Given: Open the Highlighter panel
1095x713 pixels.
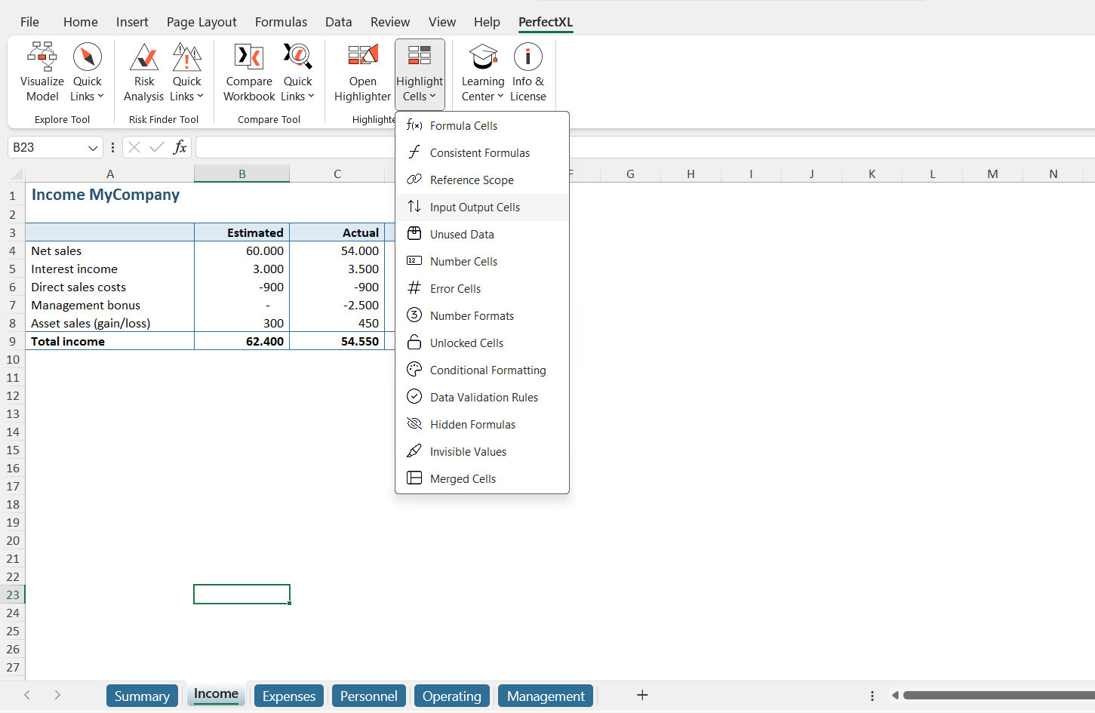Looking at the screenshot, I should pyautogui.click(x=362, y=72).
